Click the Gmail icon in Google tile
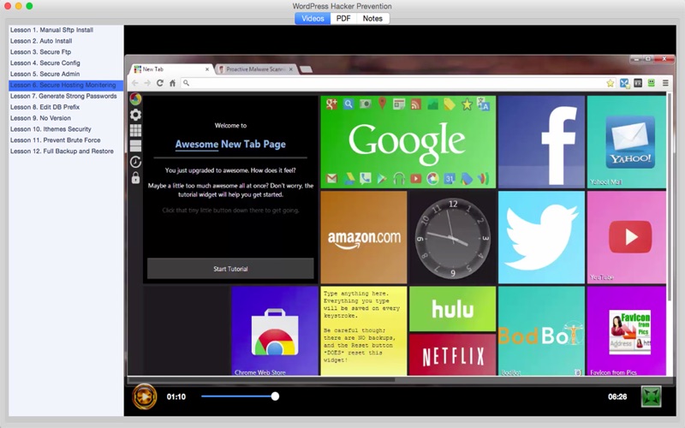 point(331,178)
